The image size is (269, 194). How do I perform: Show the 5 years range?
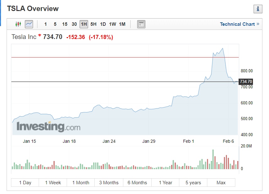tap(193, 182)
